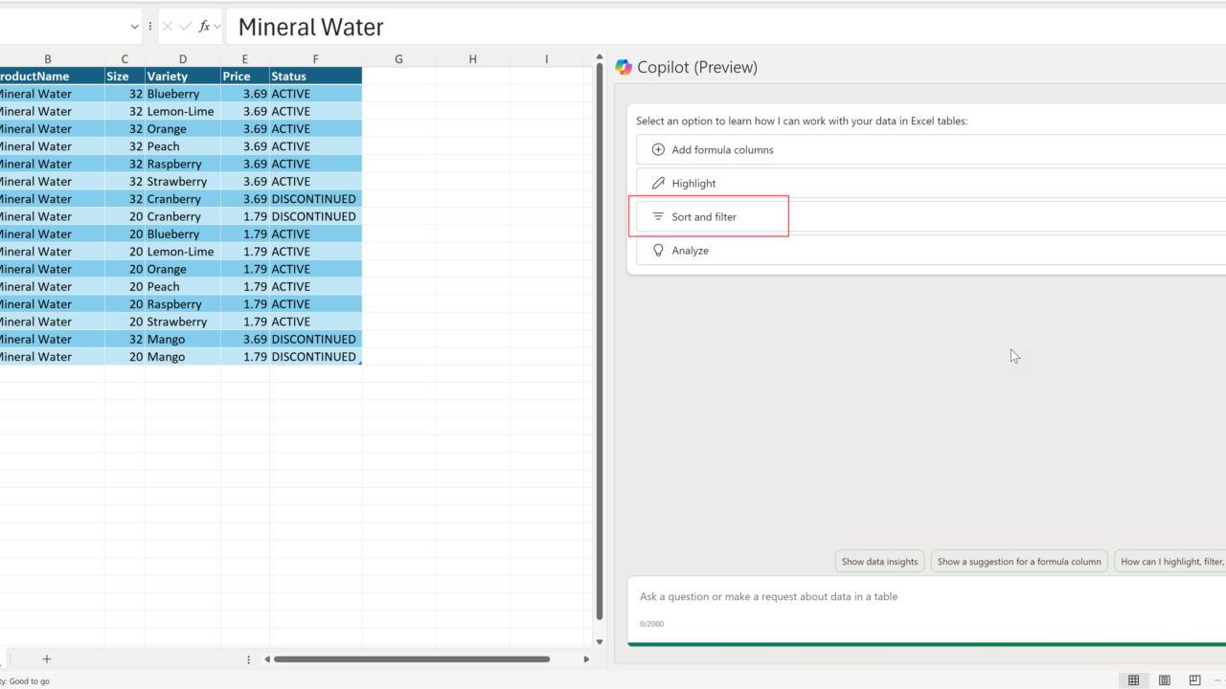
Task: Open the Analyze option in Copilot
Action: pos(690,251)
